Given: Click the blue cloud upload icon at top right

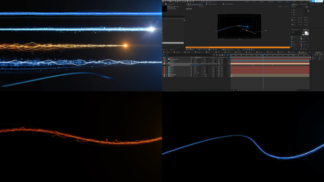Looking at the screenshot, I should [x=313, y=1].
